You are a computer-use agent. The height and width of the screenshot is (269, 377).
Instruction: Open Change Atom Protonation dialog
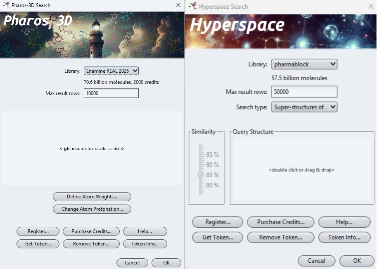[x=92, y=209]
